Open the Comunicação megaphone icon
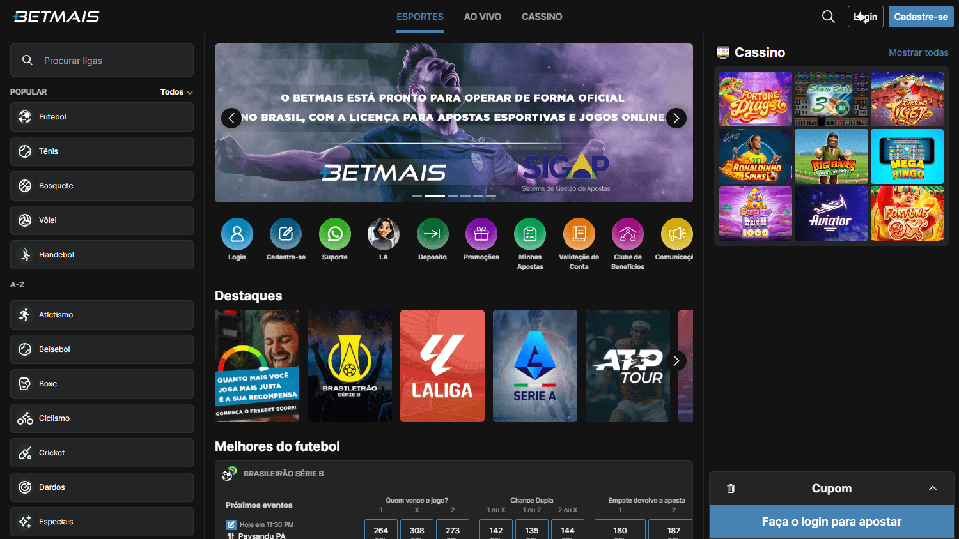 click(676, 234)
